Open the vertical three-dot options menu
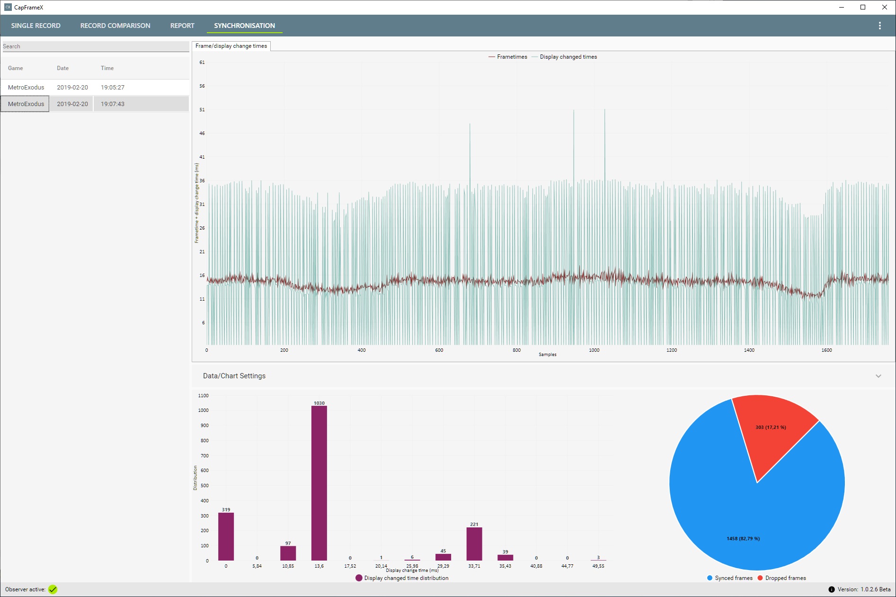This screenshot has height=597, width=896. (879, 26)
